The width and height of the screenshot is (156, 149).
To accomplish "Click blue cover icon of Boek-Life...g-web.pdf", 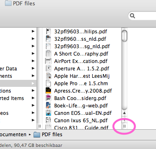I will tap(48, 106).
